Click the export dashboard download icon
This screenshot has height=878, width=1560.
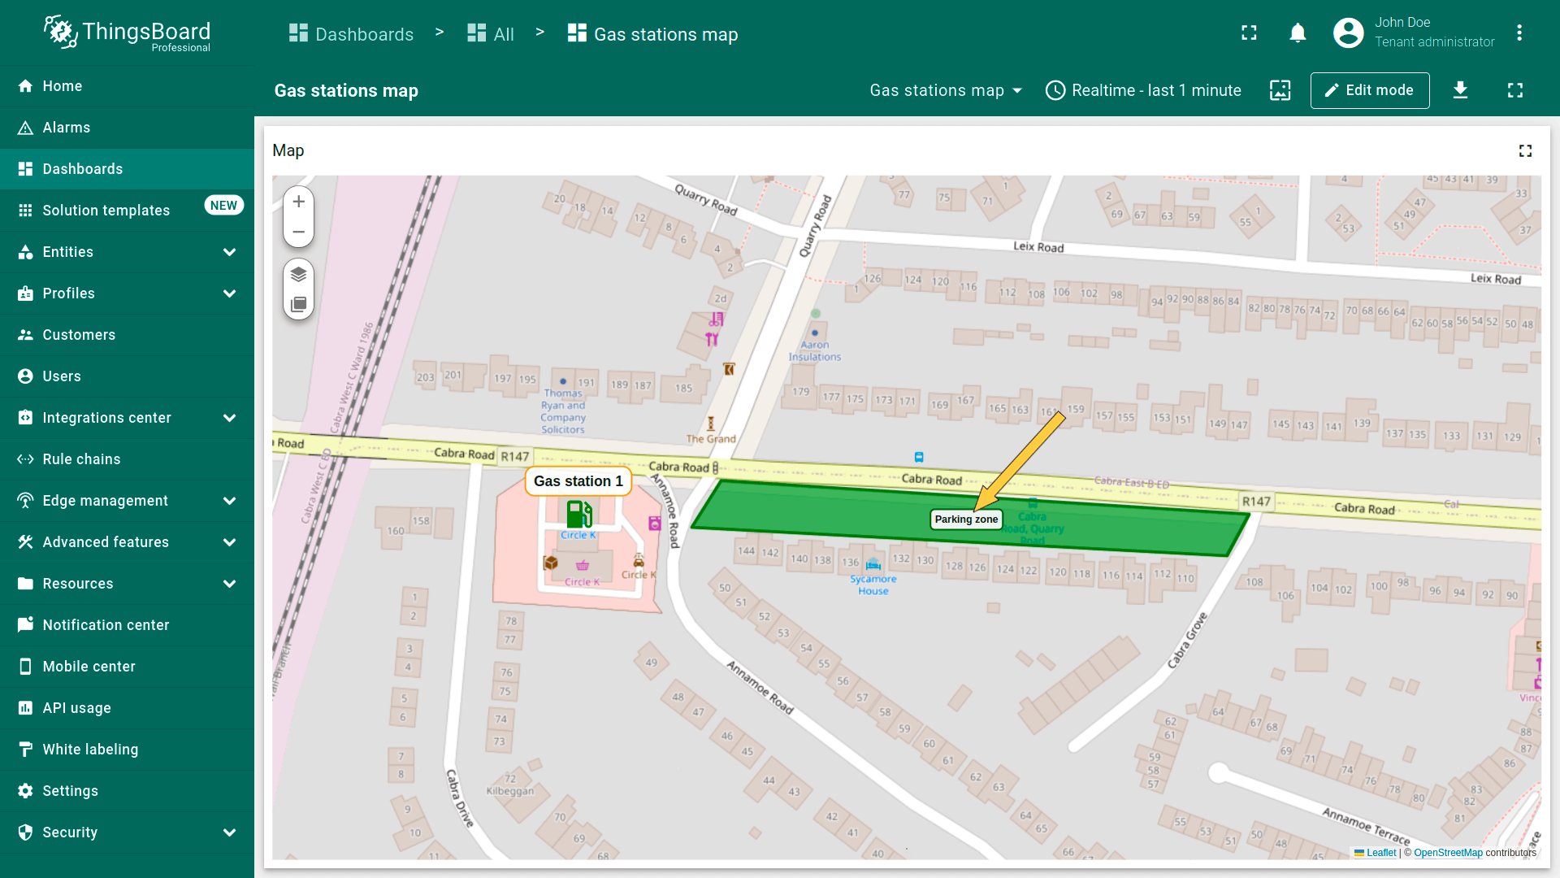1460,90
